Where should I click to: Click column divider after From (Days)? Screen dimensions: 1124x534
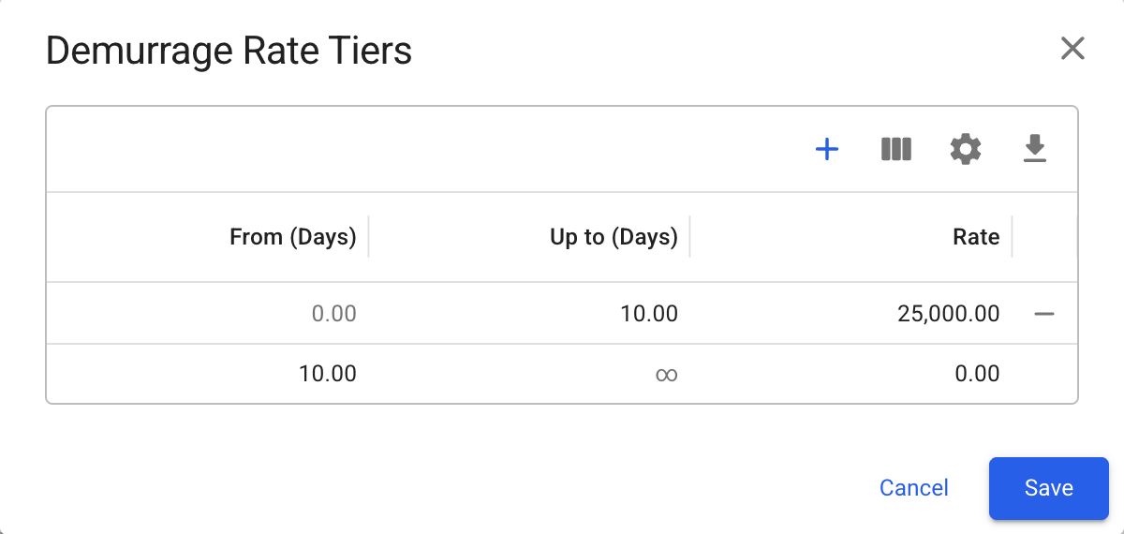point(368,237)
